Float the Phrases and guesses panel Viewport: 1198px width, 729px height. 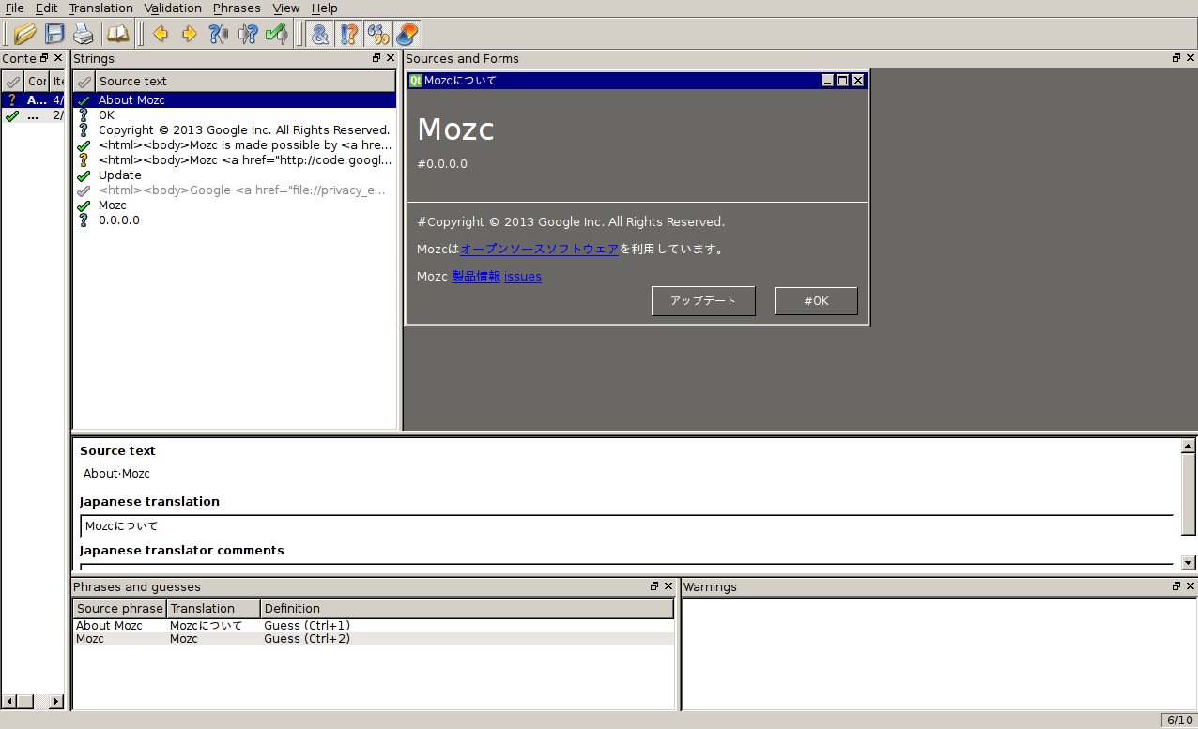tap(654, 586)
